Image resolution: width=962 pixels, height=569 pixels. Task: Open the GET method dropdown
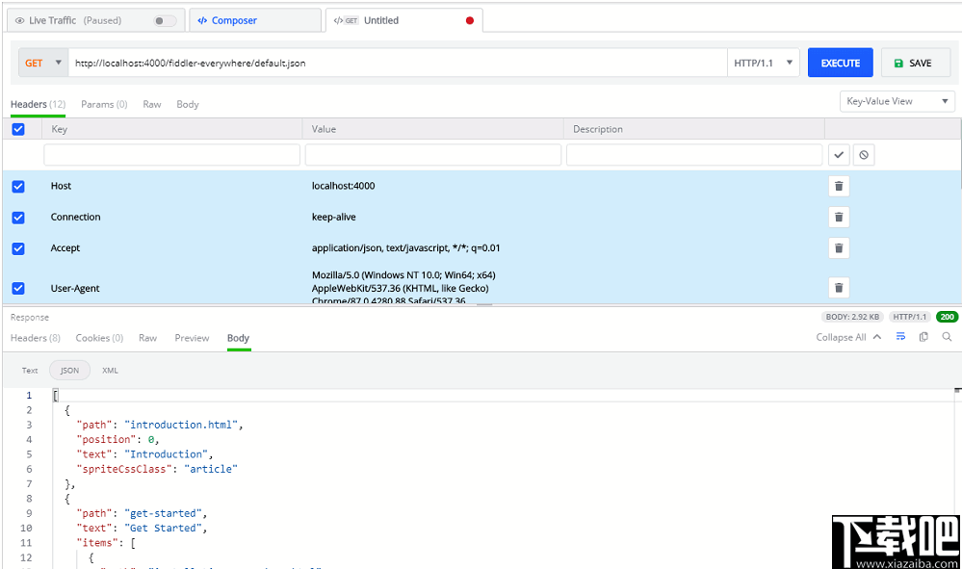(x=41, y=64)
